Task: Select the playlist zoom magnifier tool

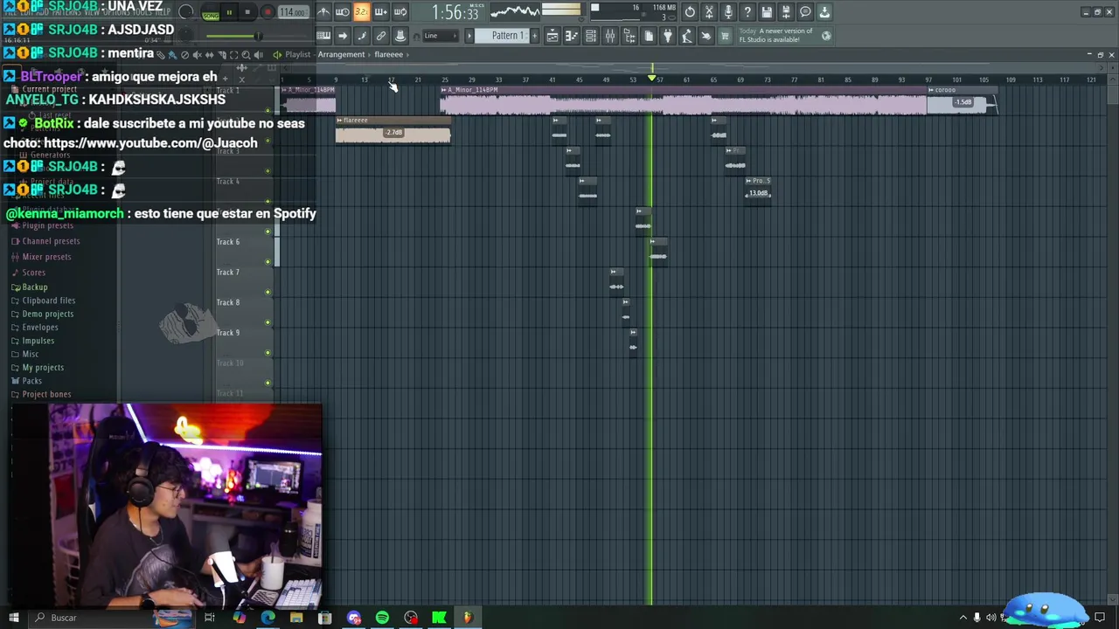Action: (246, 54)
